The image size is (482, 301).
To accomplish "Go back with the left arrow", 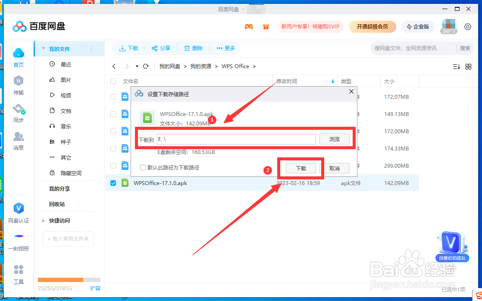I will coord(114,66).
